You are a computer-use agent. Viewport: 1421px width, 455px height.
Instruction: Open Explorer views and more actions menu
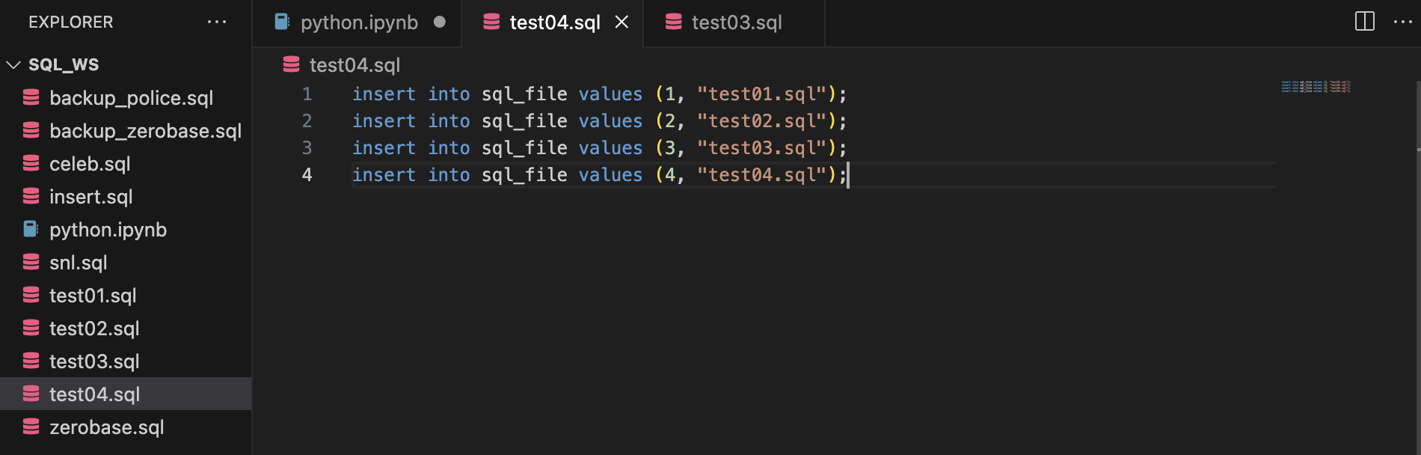tap(217, 22)
